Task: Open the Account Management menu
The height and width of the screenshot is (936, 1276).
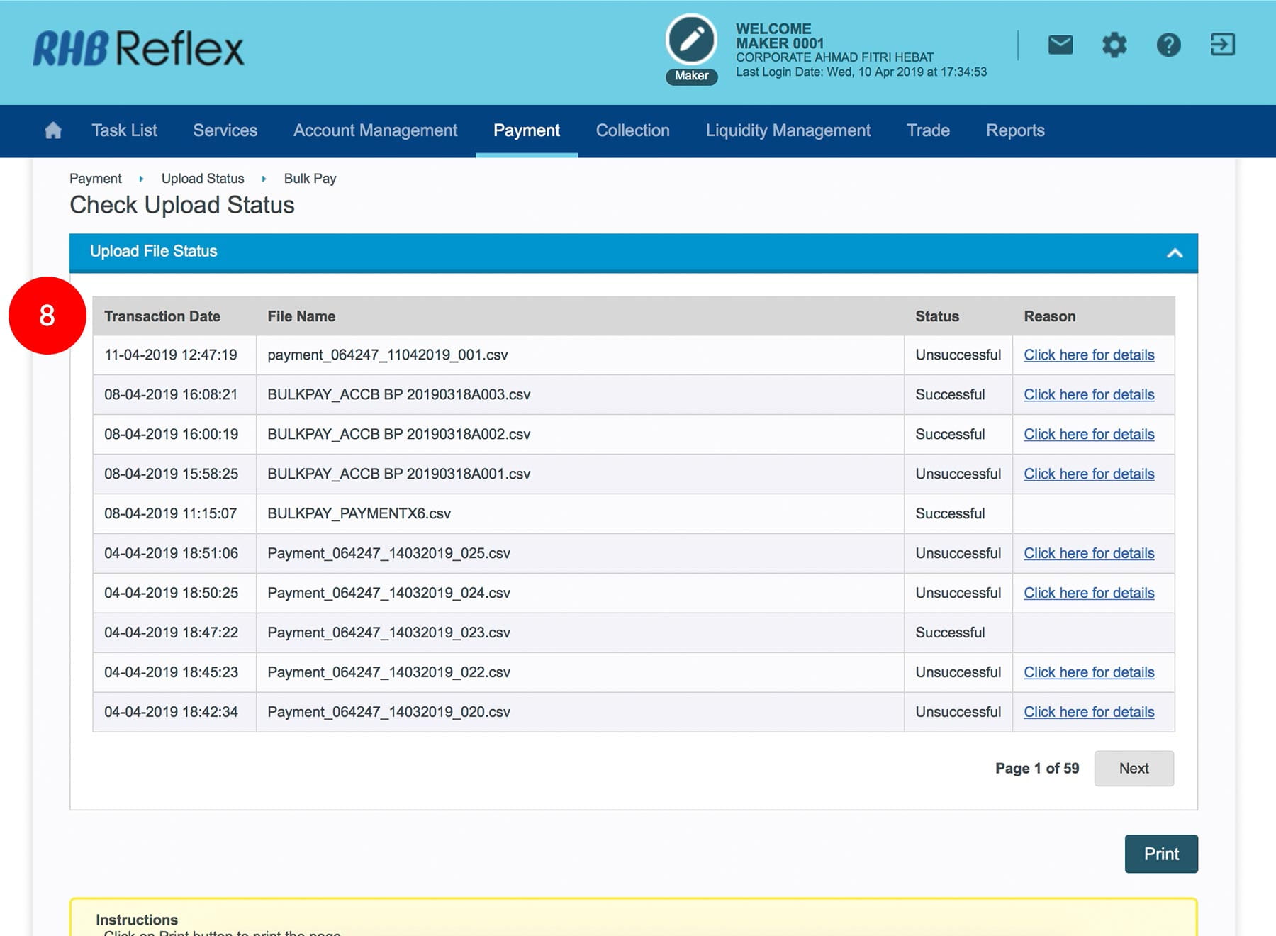Action: [375, 130]
